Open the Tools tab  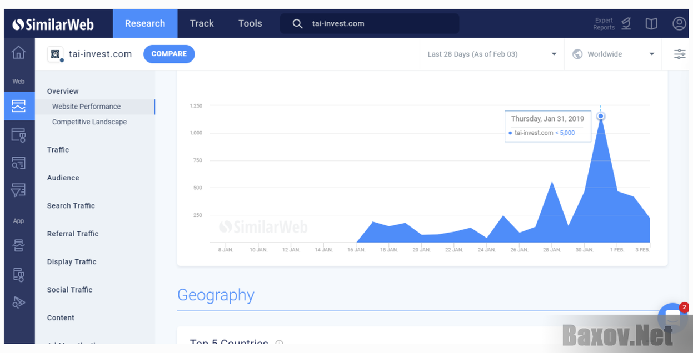coord(250,23)
